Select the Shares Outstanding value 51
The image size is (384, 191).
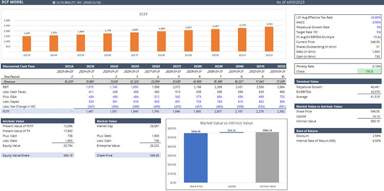(379, 47)
